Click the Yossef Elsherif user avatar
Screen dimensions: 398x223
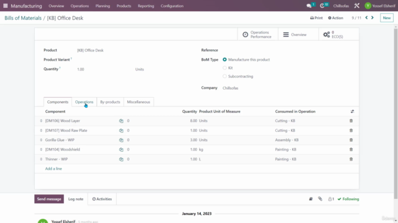[368, 6]
